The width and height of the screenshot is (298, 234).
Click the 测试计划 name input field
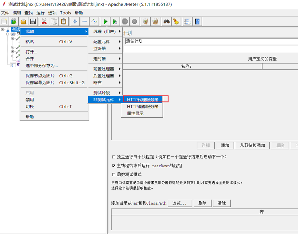(212, 41)
